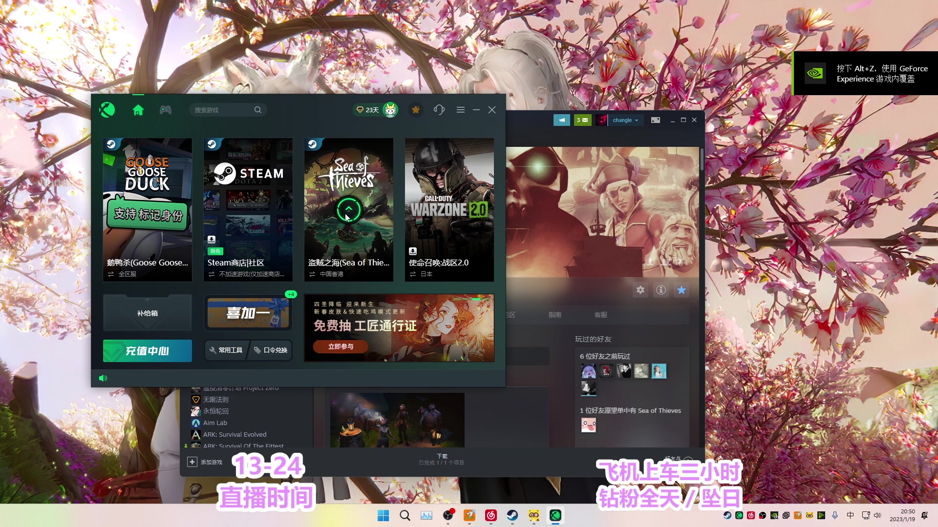Switch Steam to Big Picture mode icon
Viewport: 938px width, 527px height.
(656, 120)
